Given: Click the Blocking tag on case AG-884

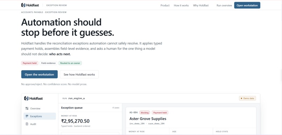Looking at the screenshot, I should click(x=144, y=113).
